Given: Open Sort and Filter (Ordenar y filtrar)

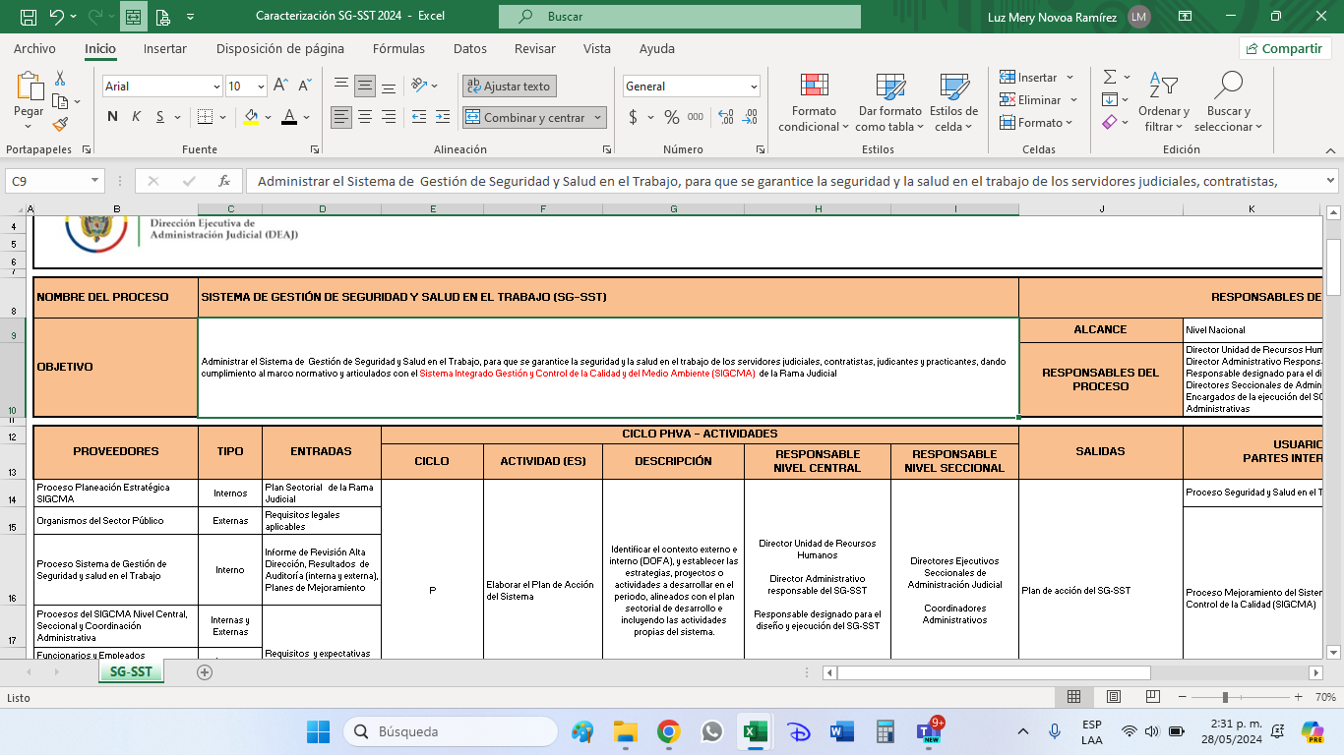Looking at the screenshot, I should click(1164, 102).
